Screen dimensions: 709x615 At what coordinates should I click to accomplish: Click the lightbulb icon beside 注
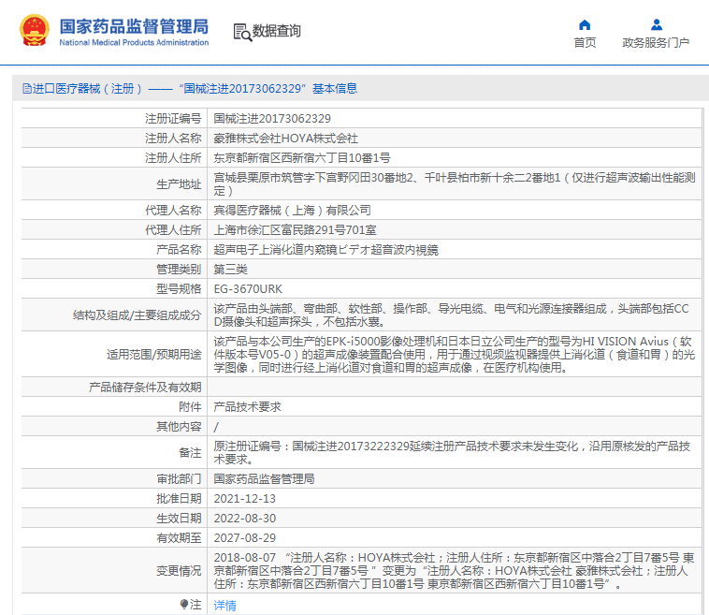pyautogui.click(x=183, y=604)
